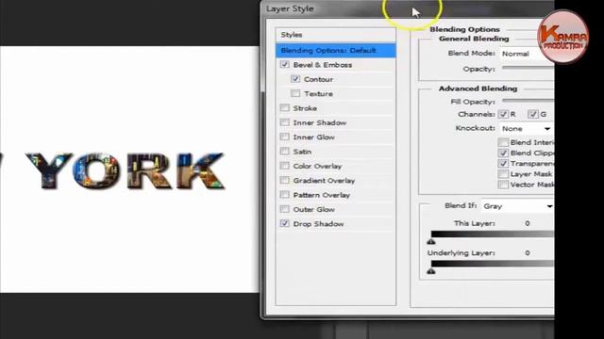Select Blending Options: Default row

(336, 50)
